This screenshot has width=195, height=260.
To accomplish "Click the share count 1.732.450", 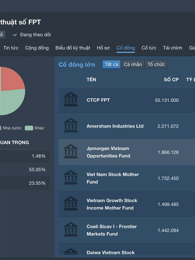I will (x=168, y=178).
